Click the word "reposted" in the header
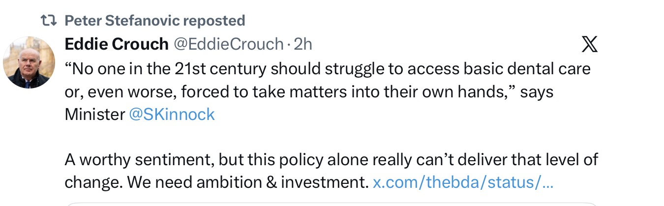This screenshot has width=664, height=206. pyautogui.click(x=213, y=21)
